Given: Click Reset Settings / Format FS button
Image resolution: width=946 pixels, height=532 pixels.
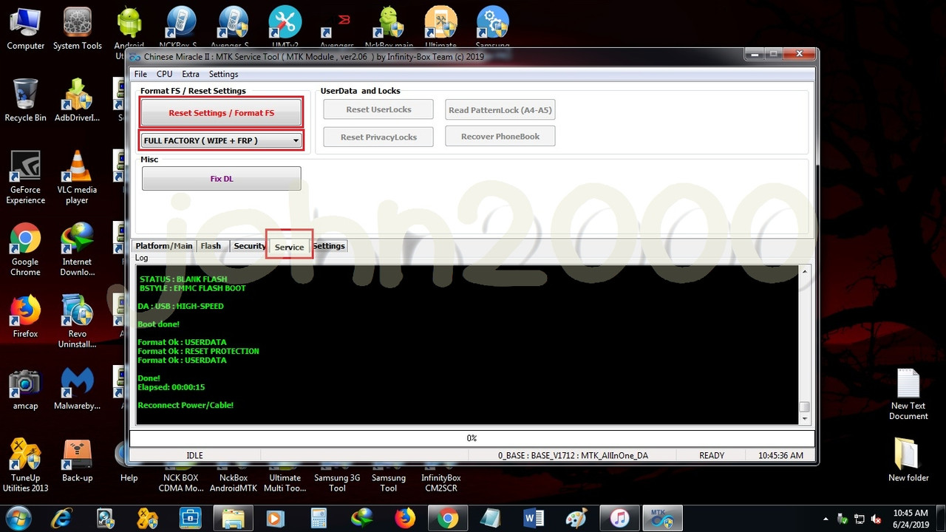Looking at the screenshot, I should click(x=221, y=113).
